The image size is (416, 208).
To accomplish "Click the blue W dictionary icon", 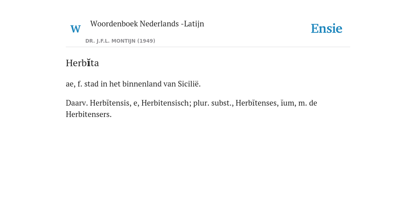I will click(75, 29).
